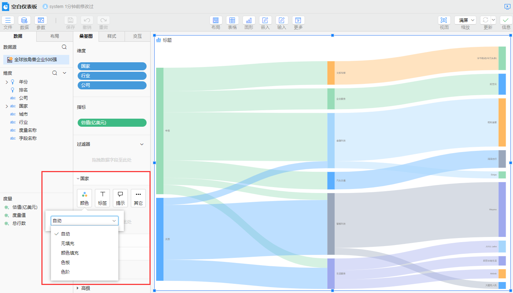This screenshot has height=293, width=513.
Task: Insert a table with 表格 icon
Action: point(232,21)
